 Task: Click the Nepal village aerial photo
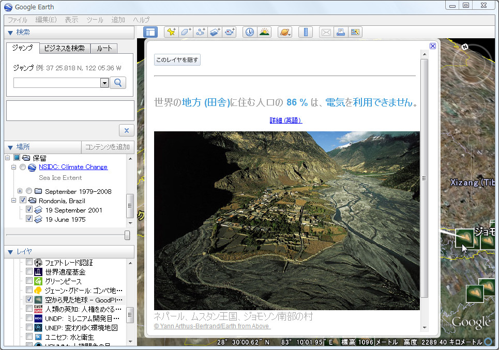click(x=287, y=221)
